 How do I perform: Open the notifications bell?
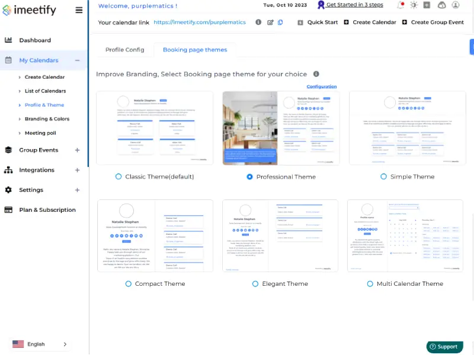pos(401,5)
